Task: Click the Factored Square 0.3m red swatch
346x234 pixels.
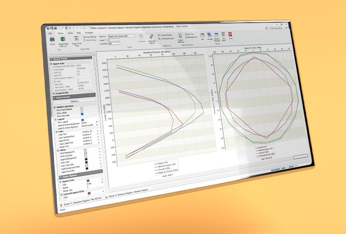Action: pyautogui.click(x=89, y=193)
